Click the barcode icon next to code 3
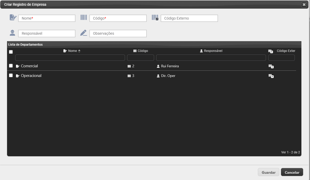 129,76
